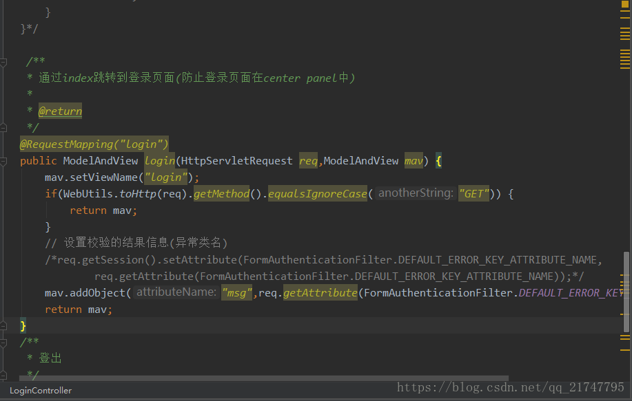This screenshot has height=401, width=632.
Task: Collapse the login page Javadoc comment
Action: coord(4,62)
